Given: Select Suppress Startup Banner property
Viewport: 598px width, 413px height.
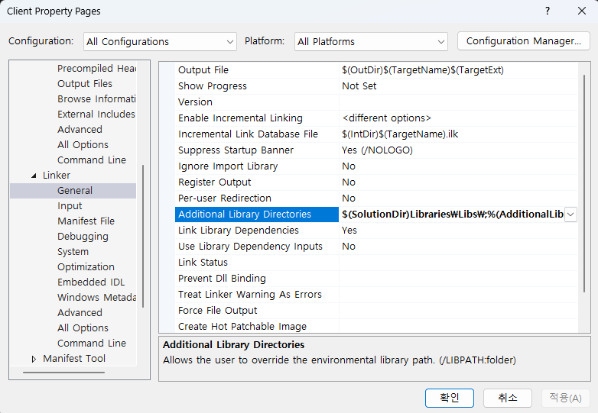Looking at the screenshot, I should [x=236, y=150].
